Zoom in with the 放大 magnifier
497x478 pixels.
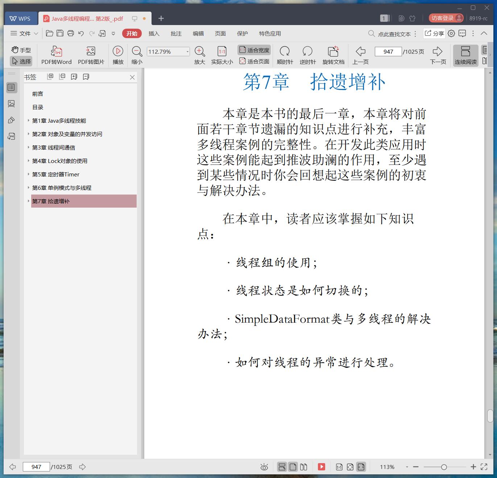point(200,55)
